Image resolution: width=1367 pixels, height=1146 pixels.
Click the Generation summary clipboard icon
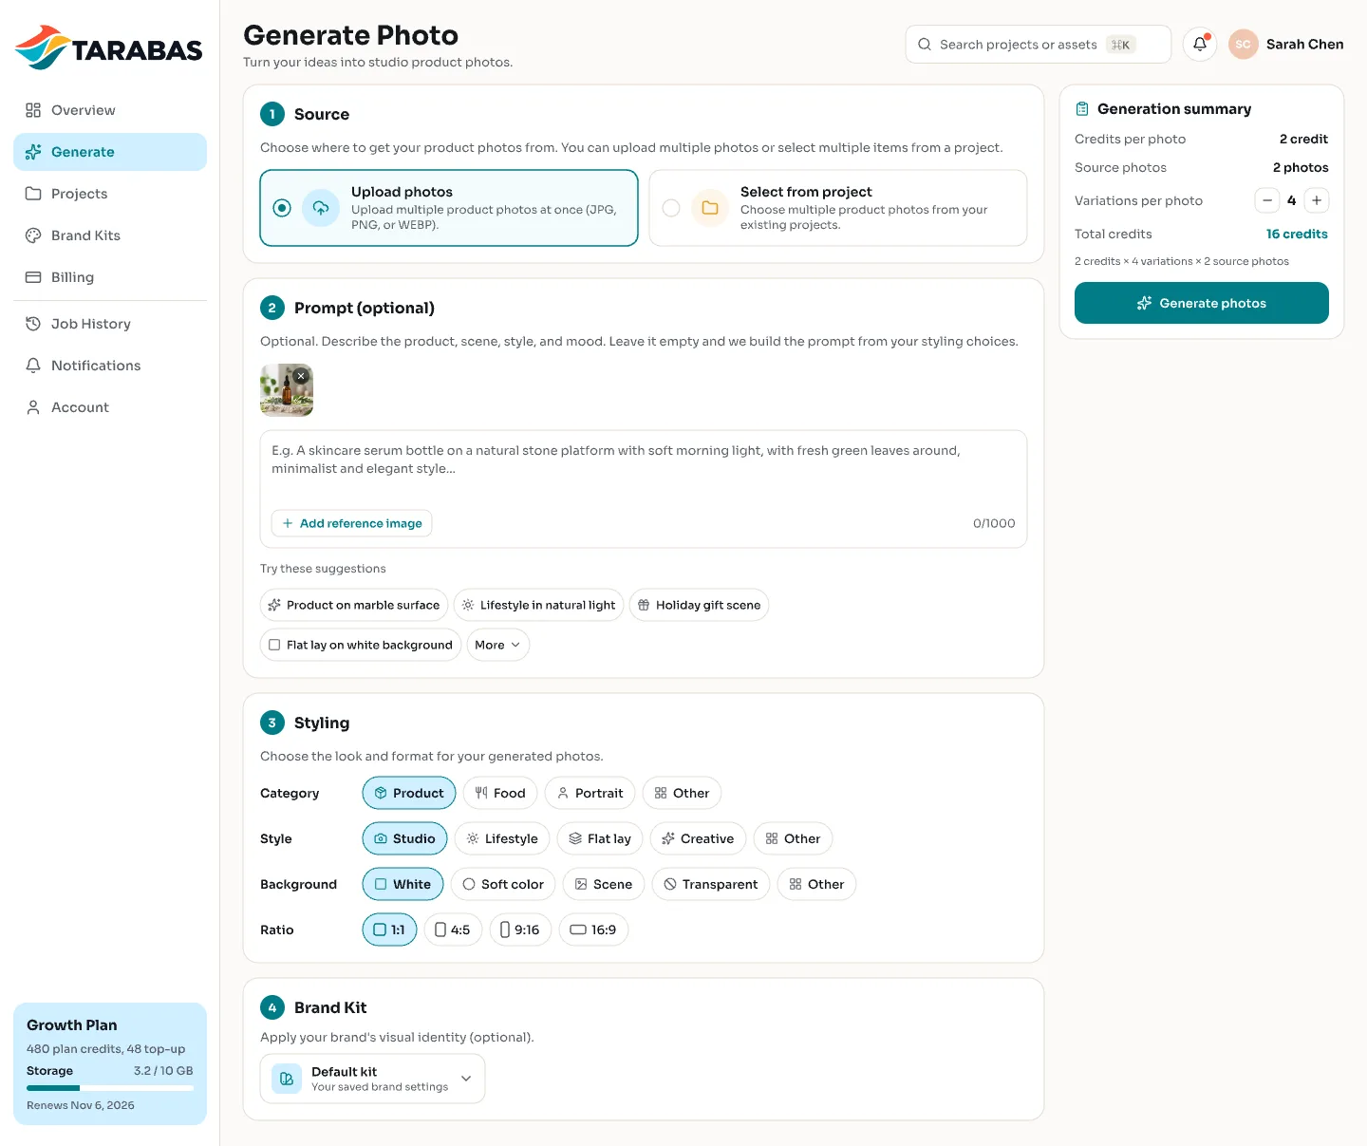click(1082, 109)
